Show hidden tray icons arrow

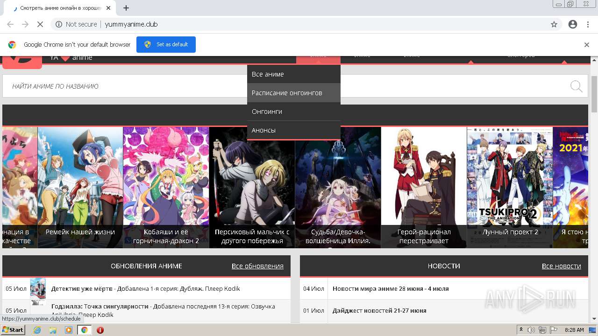pyautogui.click(x=521, y=330)
